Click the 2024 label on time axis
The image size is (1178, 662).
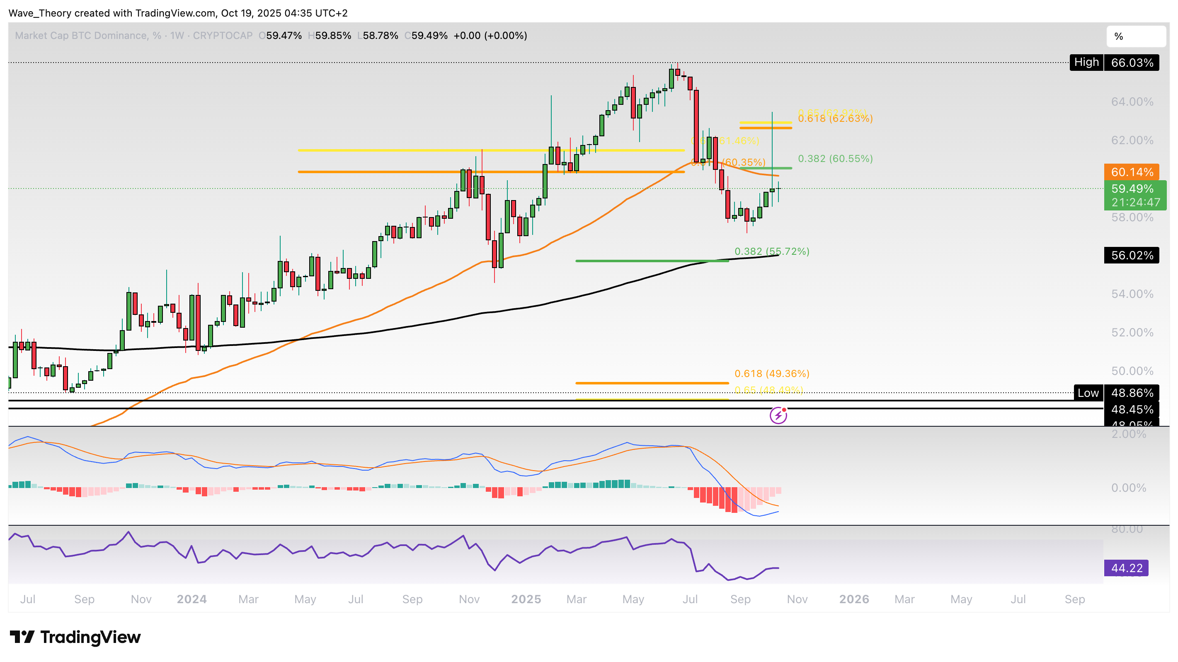[191, 599]
